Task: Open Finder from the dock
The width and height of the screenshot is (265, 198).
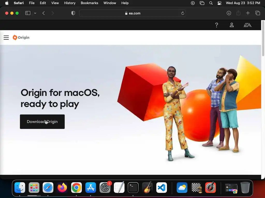Action: coord(20,188)
